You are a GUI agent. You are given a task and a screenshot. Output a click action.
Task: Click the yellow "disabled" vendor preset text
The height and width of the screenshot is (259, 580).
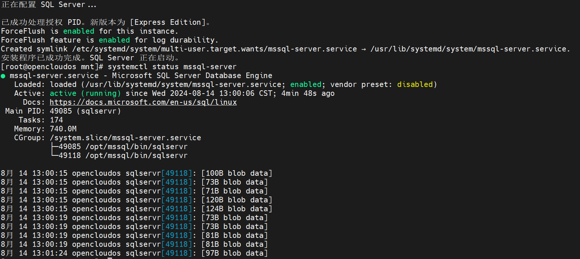[415, 85]
